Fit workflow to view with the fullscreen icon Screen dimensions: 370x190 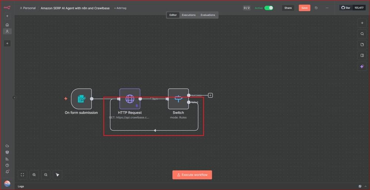coord(22,174)
